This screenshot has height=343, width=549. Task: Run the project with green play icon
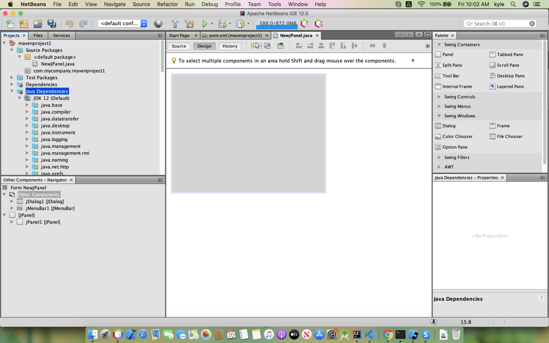pos(205,24)
